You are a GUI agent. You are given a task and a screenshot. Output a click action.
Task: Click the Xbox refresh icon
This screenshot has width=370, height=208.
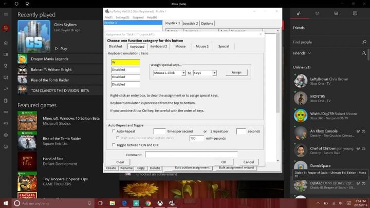[16, 4]
